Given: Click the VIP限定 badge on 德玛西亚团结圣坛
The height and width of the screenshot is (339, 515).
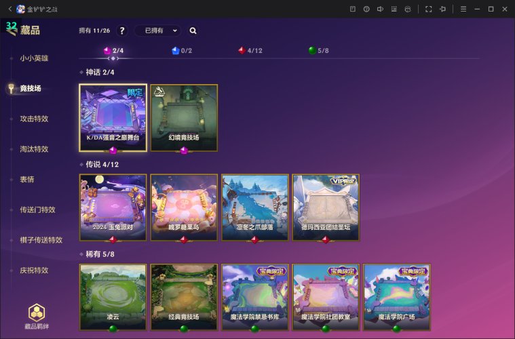Looking at the screenshot, I should click(343, 181).
